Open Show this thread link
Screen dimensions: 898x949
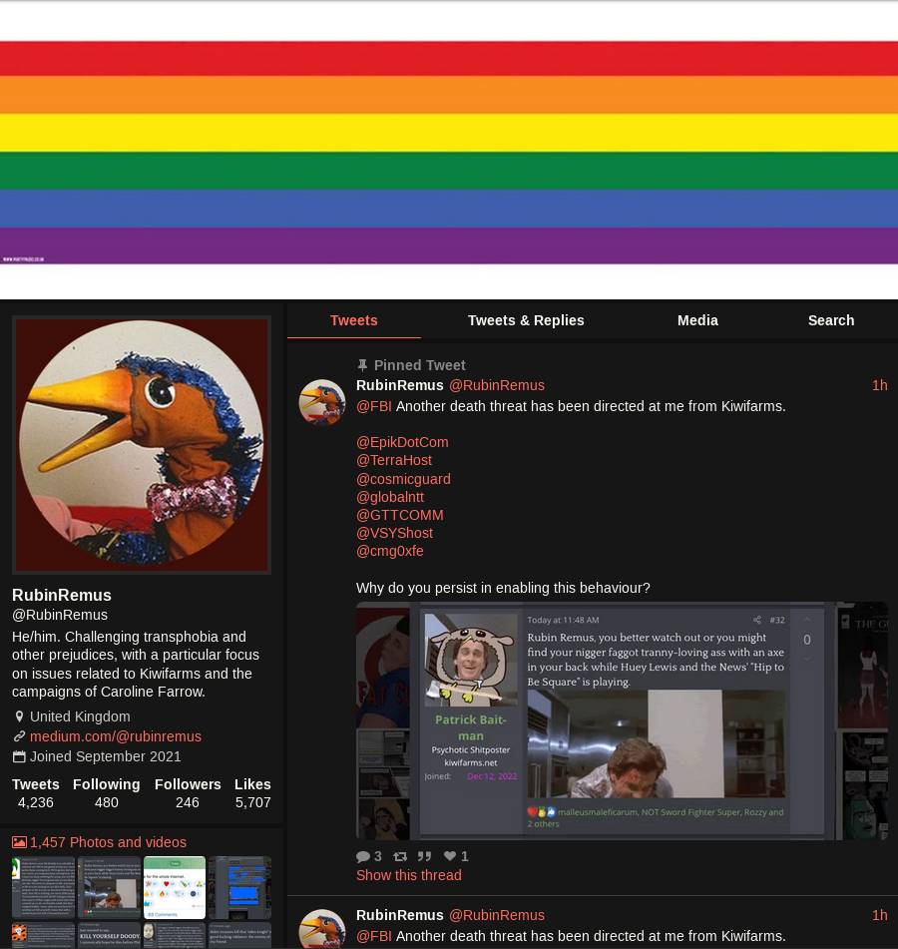click(408, 875)
